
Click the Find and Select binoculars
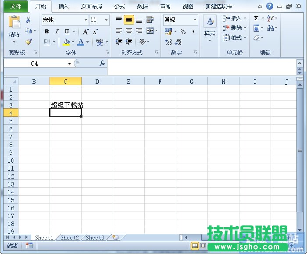point(270,28)
